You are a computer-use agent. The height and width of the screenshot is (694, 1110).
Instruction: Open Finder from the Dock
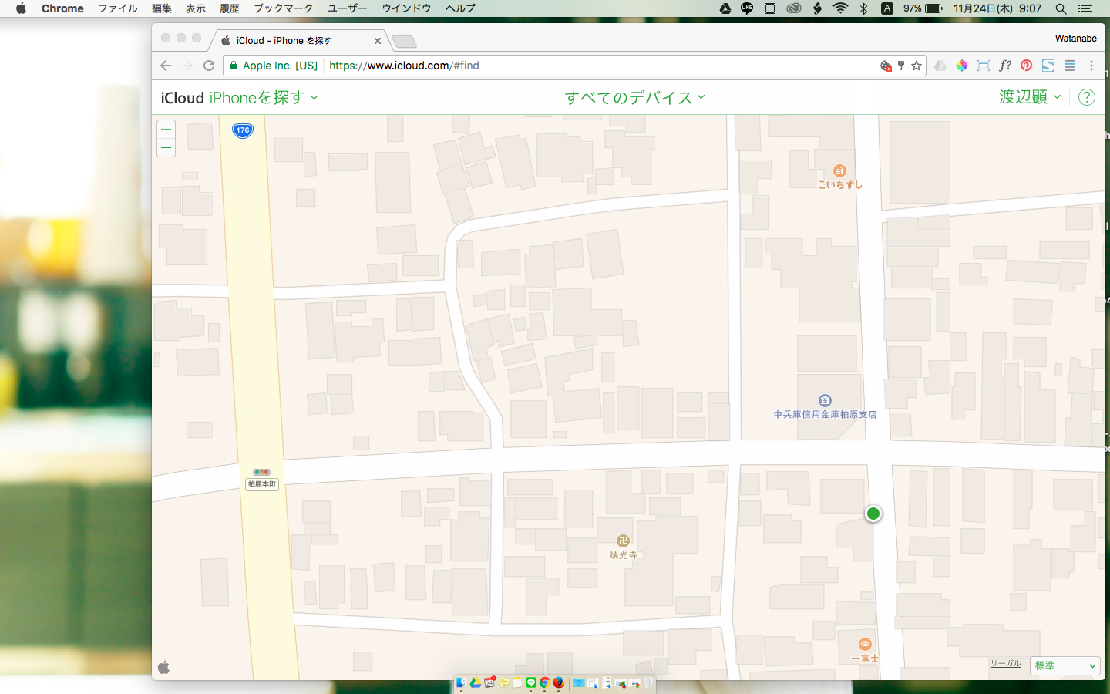coord(461,682)
